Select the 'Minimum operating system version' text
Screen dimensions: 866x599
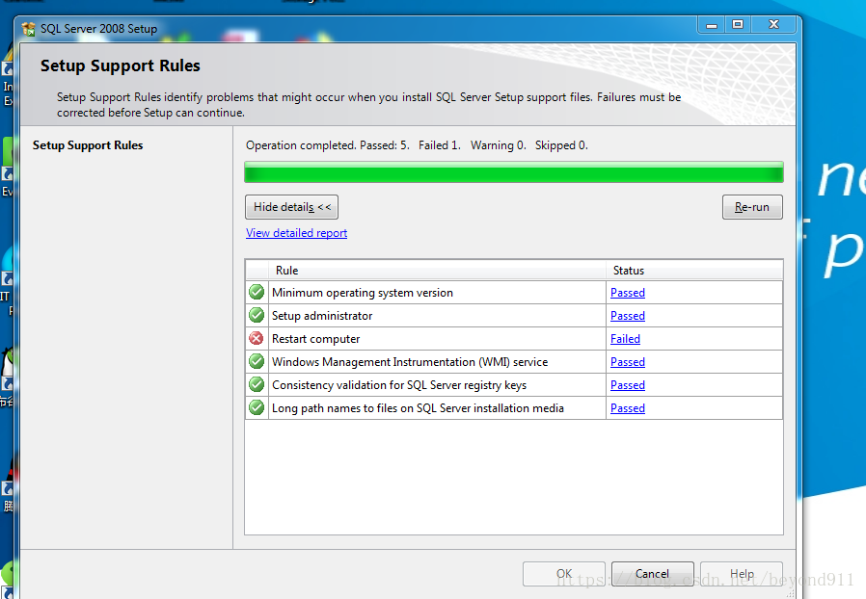[x=363, y=293]
